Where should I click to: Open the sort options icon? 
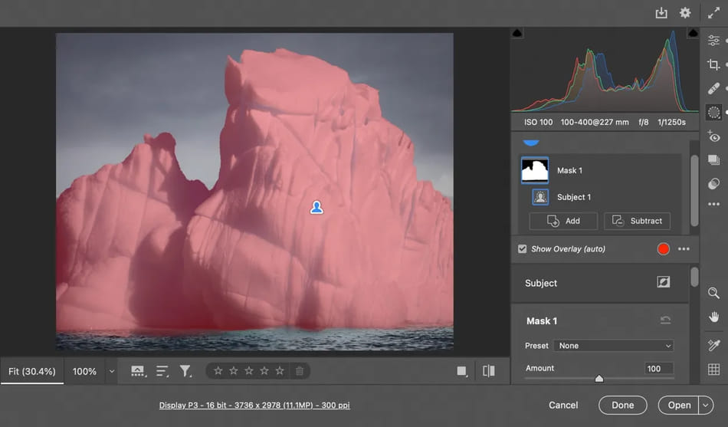[162, 371]
